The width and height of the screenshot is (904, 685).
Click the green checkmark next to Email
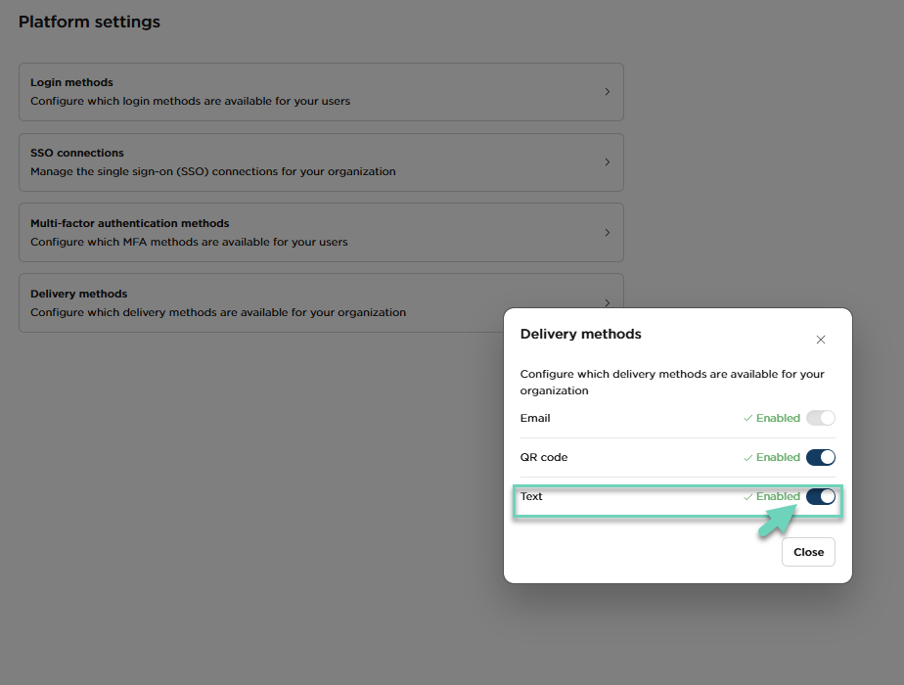pyautogui.click(x=747, y=418)
